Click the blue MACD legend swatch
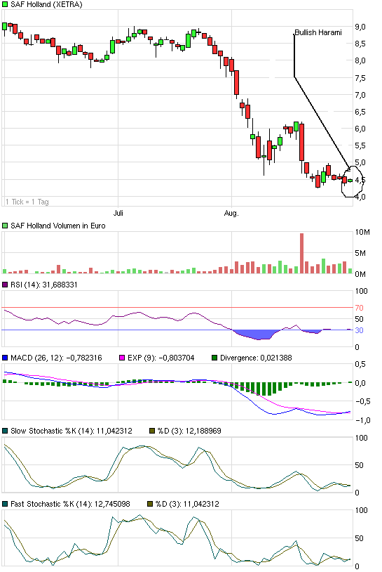The image size is (382, 572). [x=5, y=358]
